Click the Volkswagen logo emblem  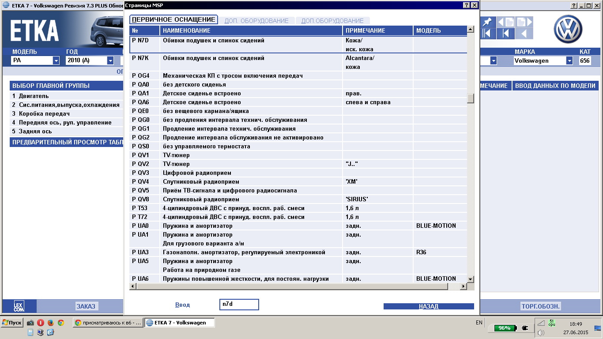[x=569, y=30]
